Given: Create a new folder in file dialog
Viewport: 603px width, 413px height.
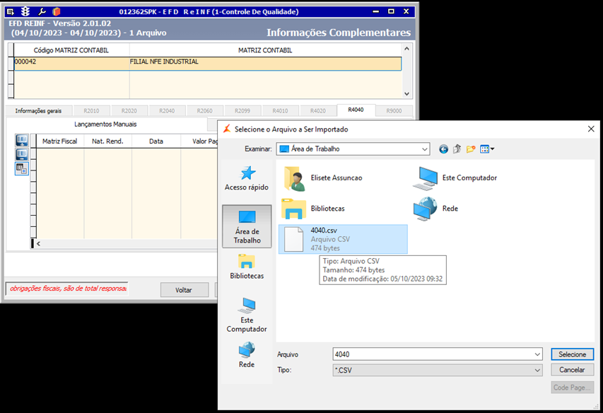Looking at the screenshot, I should pyautogui.click(x=471, y=149).
